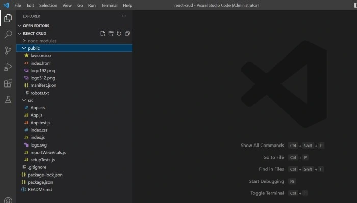The height and width of the screenshot is (203, 357).
Task: Click the Find in Files hint
Action: pyautogui.click(x=271, y=169)
